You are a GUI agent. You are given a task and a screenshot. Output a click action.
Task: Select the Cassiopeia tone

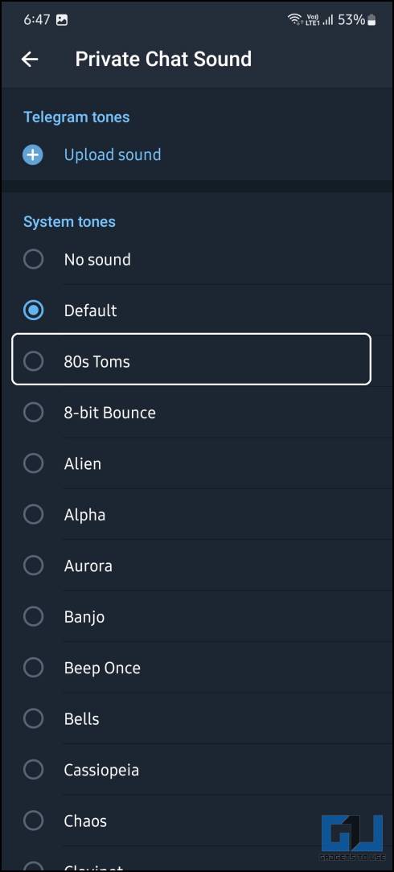point(197,770)
